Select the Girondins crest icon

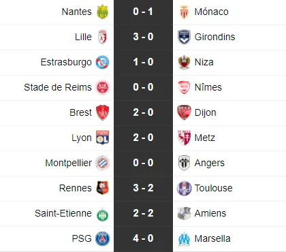coord(184,37)
